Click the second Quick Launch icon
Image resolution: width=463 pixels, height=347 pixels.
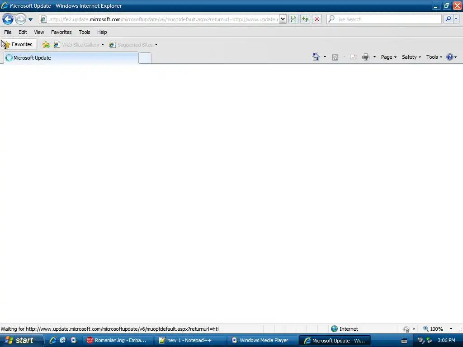tap(63, 340)
